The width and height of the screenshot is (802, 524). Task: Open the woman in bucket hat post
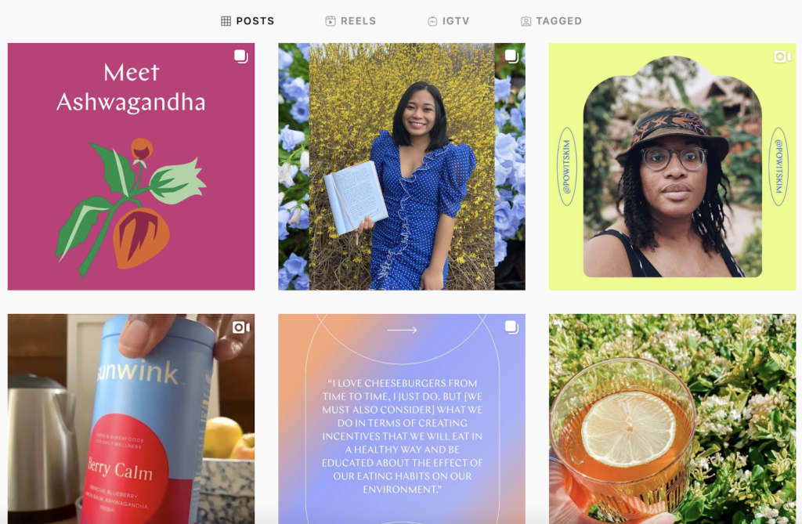(672, 166)
